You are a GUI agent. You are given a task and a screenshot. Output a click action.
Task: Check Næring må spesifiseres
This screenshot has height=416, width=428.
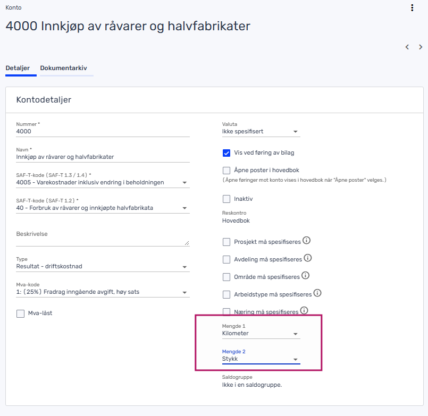click(x=226, y=311)
